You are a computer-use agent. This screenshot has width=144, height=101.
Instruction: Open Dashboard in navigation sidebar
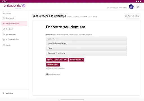click(14, 18)
